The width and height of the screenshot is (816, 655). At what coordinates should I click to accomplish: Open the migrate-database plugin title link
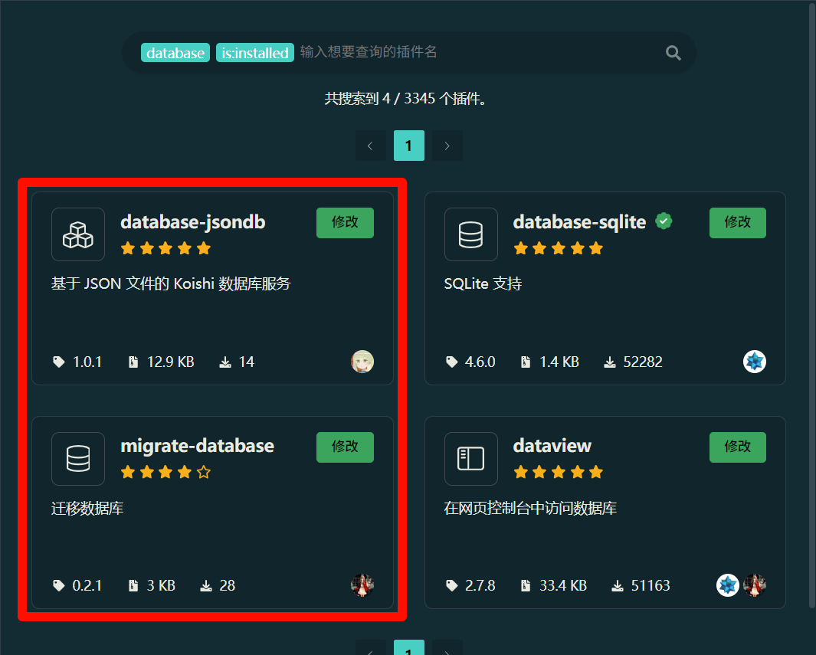click(197, 446)
